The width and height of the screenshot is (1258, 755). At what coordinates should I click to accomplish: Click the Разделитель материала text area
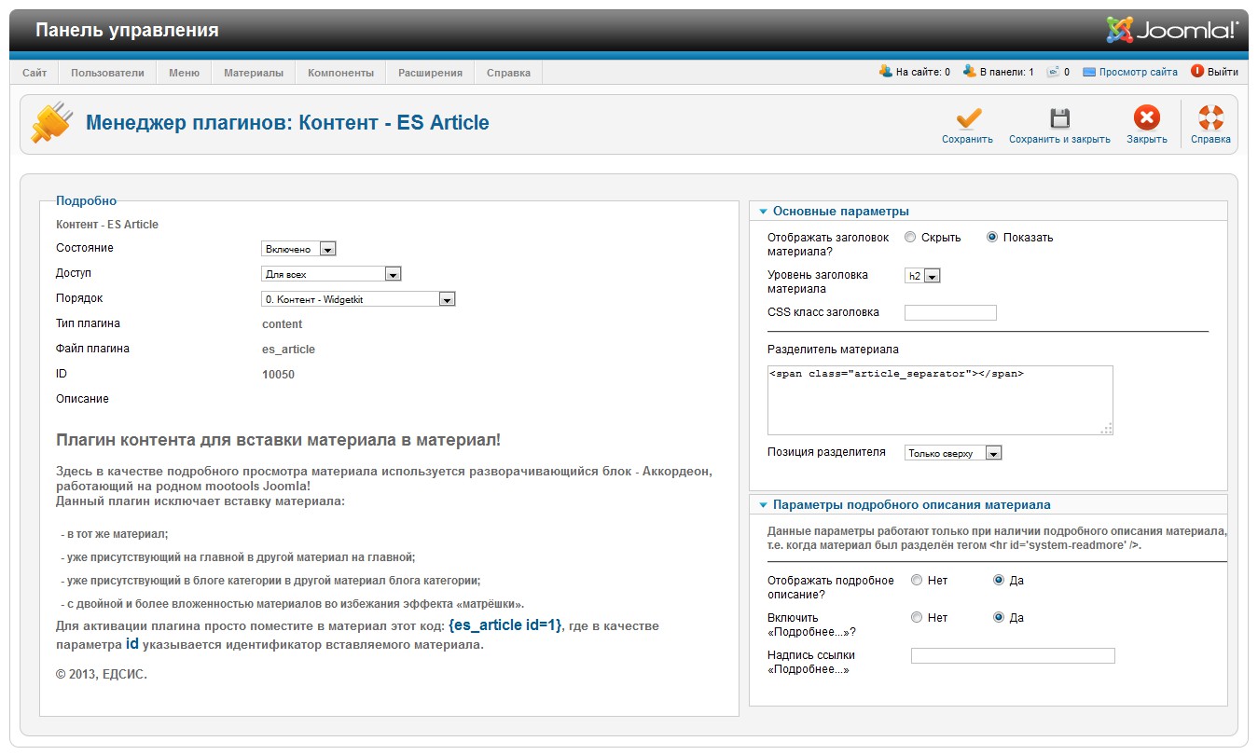click(x=940, y=400)
